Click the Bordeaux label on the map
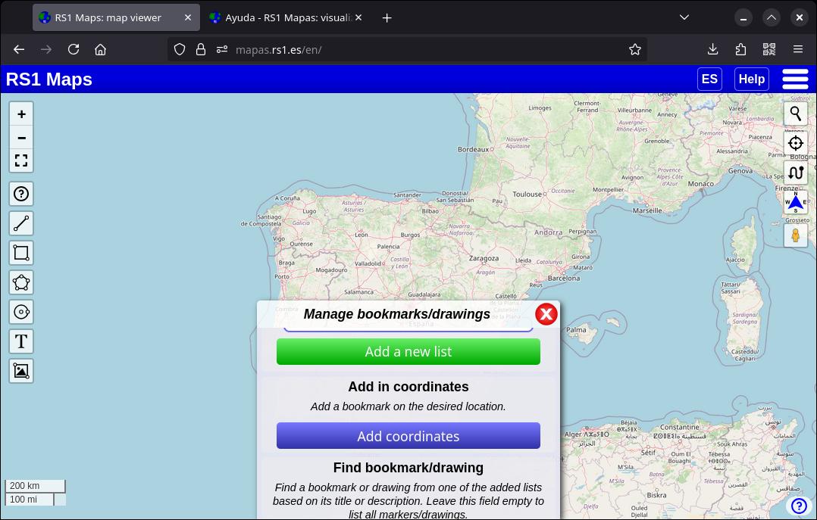This screenshot has width=817, height=520. click(x=473, y=149)
